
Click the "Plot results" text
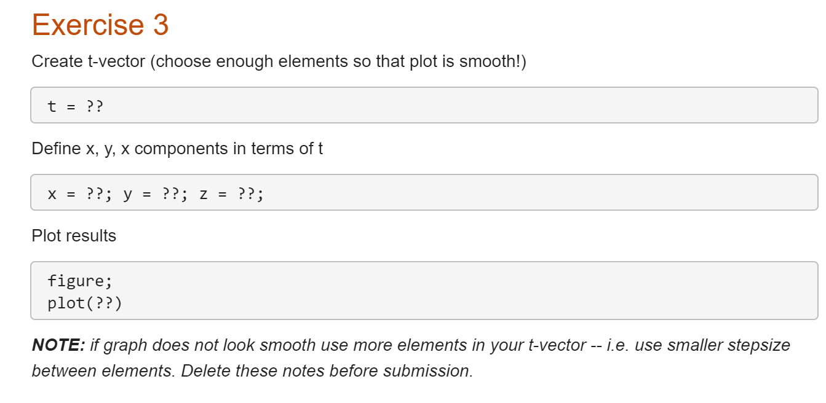click(74, 236)
